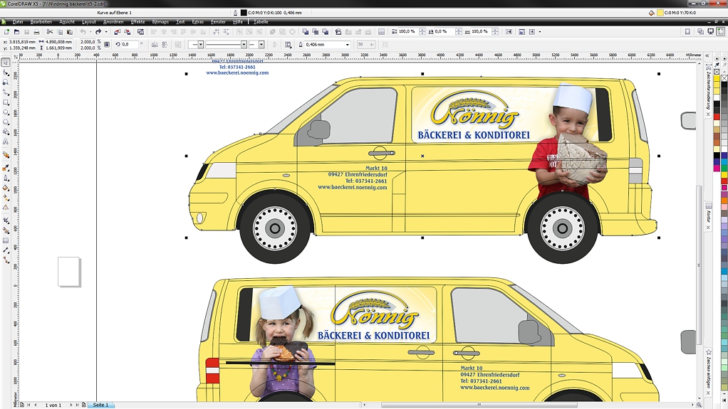This screenshot has height=409, width=728.
Task: Select the Table tool in the toolbox
Action: [6, 240]
